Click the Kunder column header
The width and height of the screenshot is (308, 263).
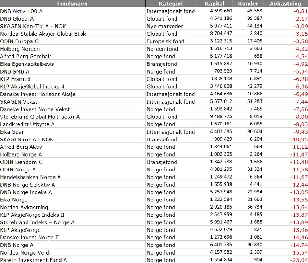pos(248,4)
